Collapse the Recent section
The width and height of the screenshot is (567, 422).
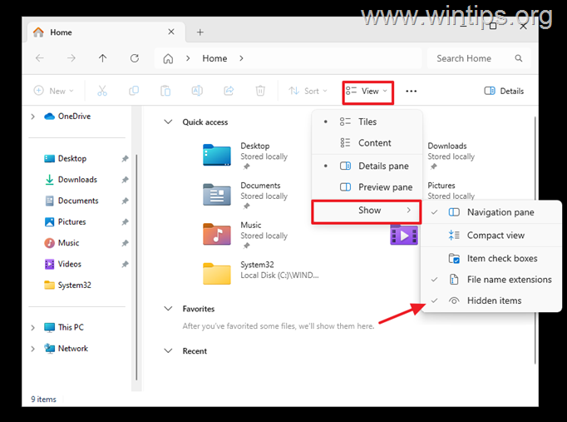pos(168,350)
